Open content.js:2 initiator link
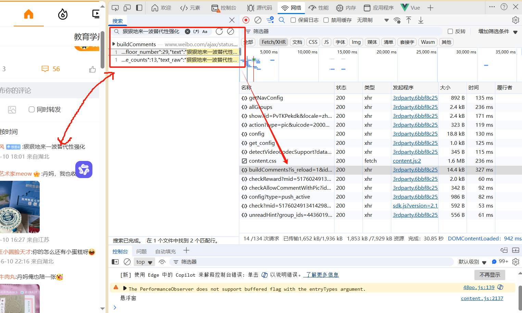Viewport: 522px width, 313px height. click(407, 161)
